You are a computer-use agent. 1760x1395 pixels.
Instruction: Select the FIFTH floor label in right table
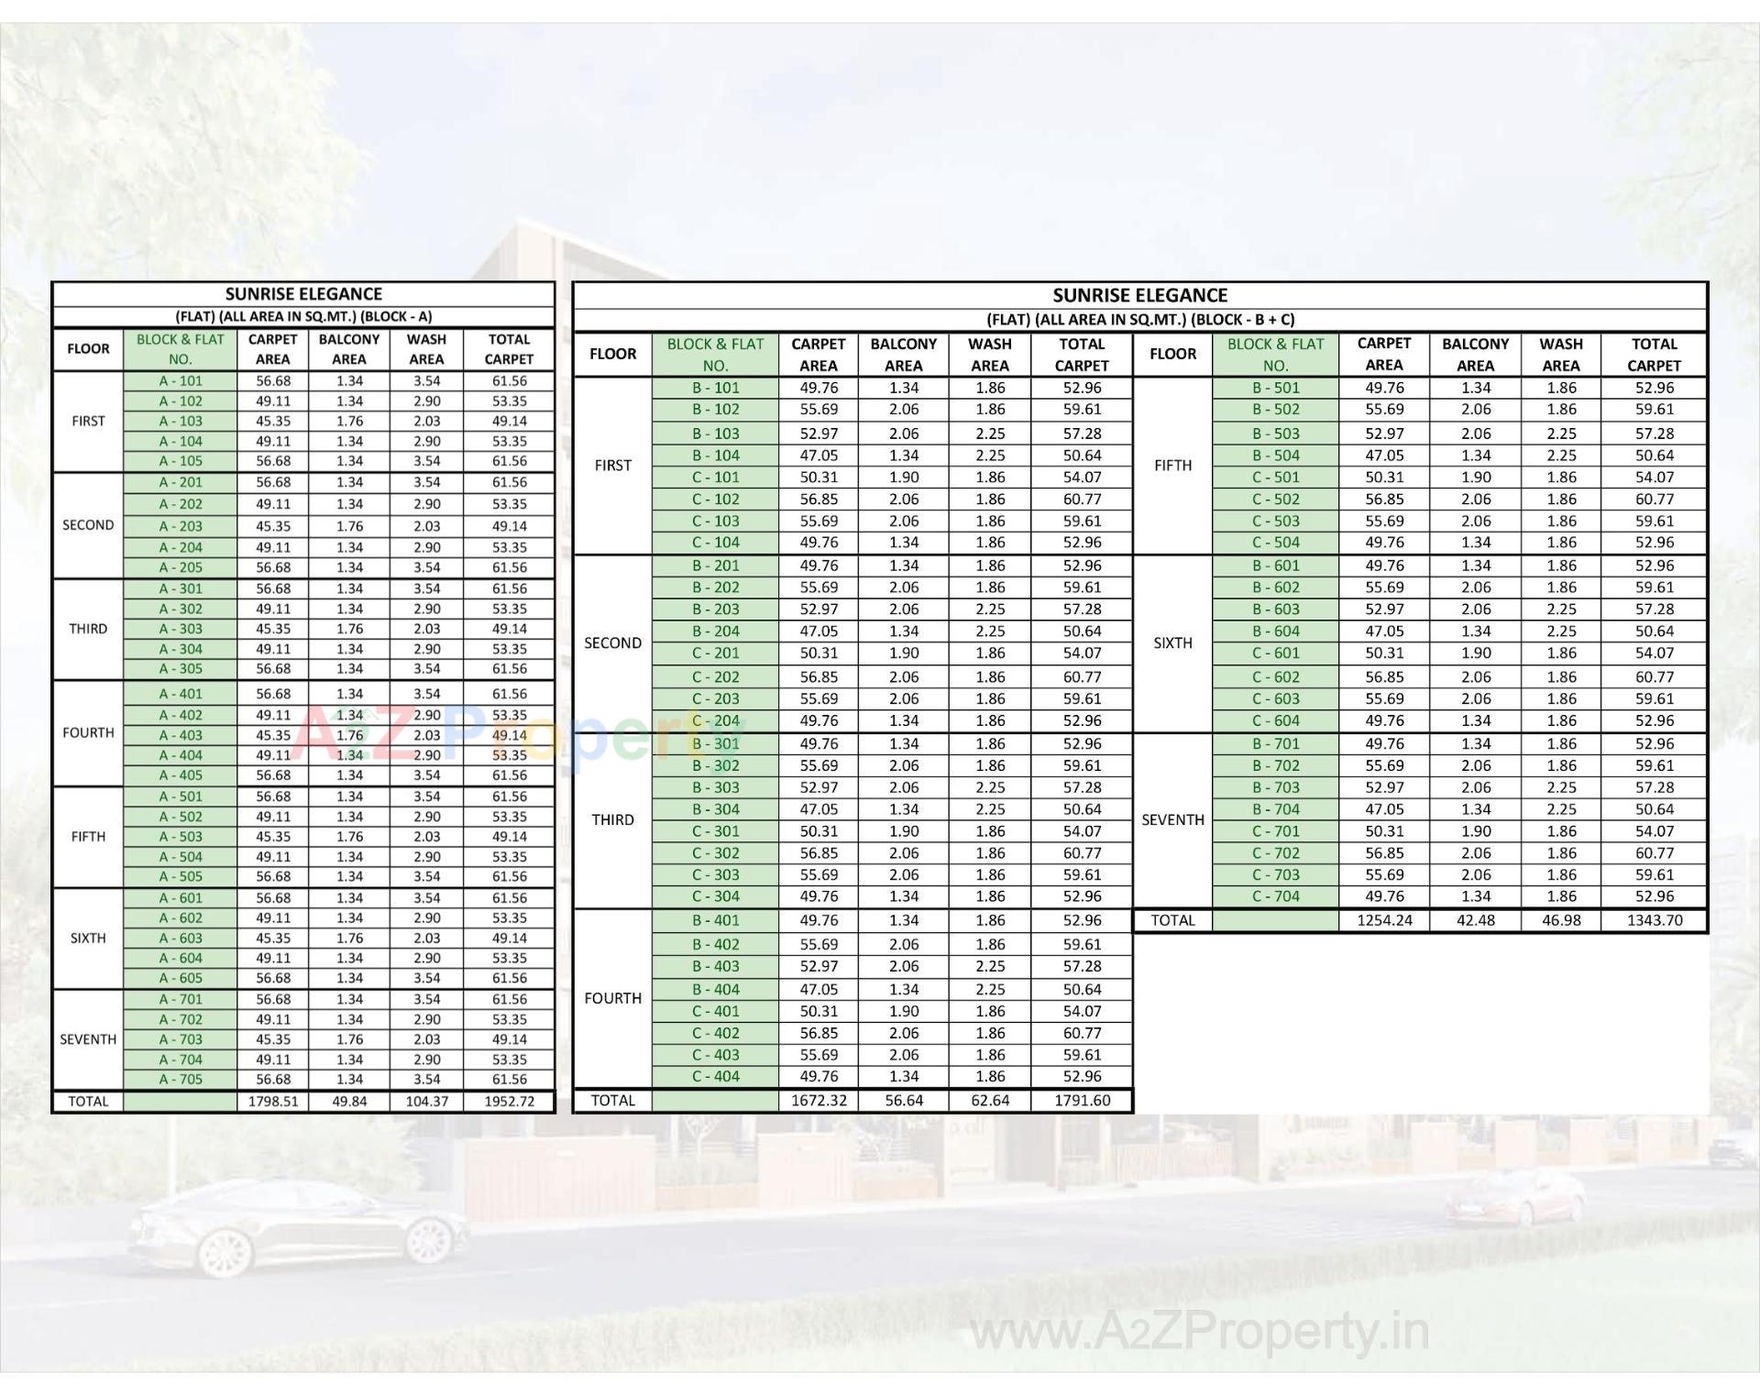pyautogui.click(x=1174, y=466)
